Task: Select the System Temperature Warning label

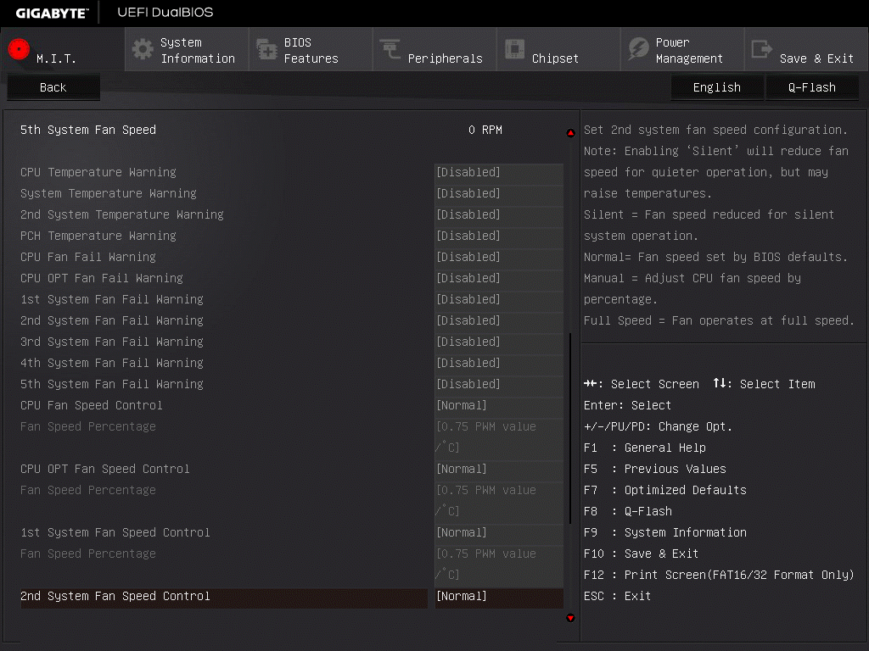Action: coord(108,193)
